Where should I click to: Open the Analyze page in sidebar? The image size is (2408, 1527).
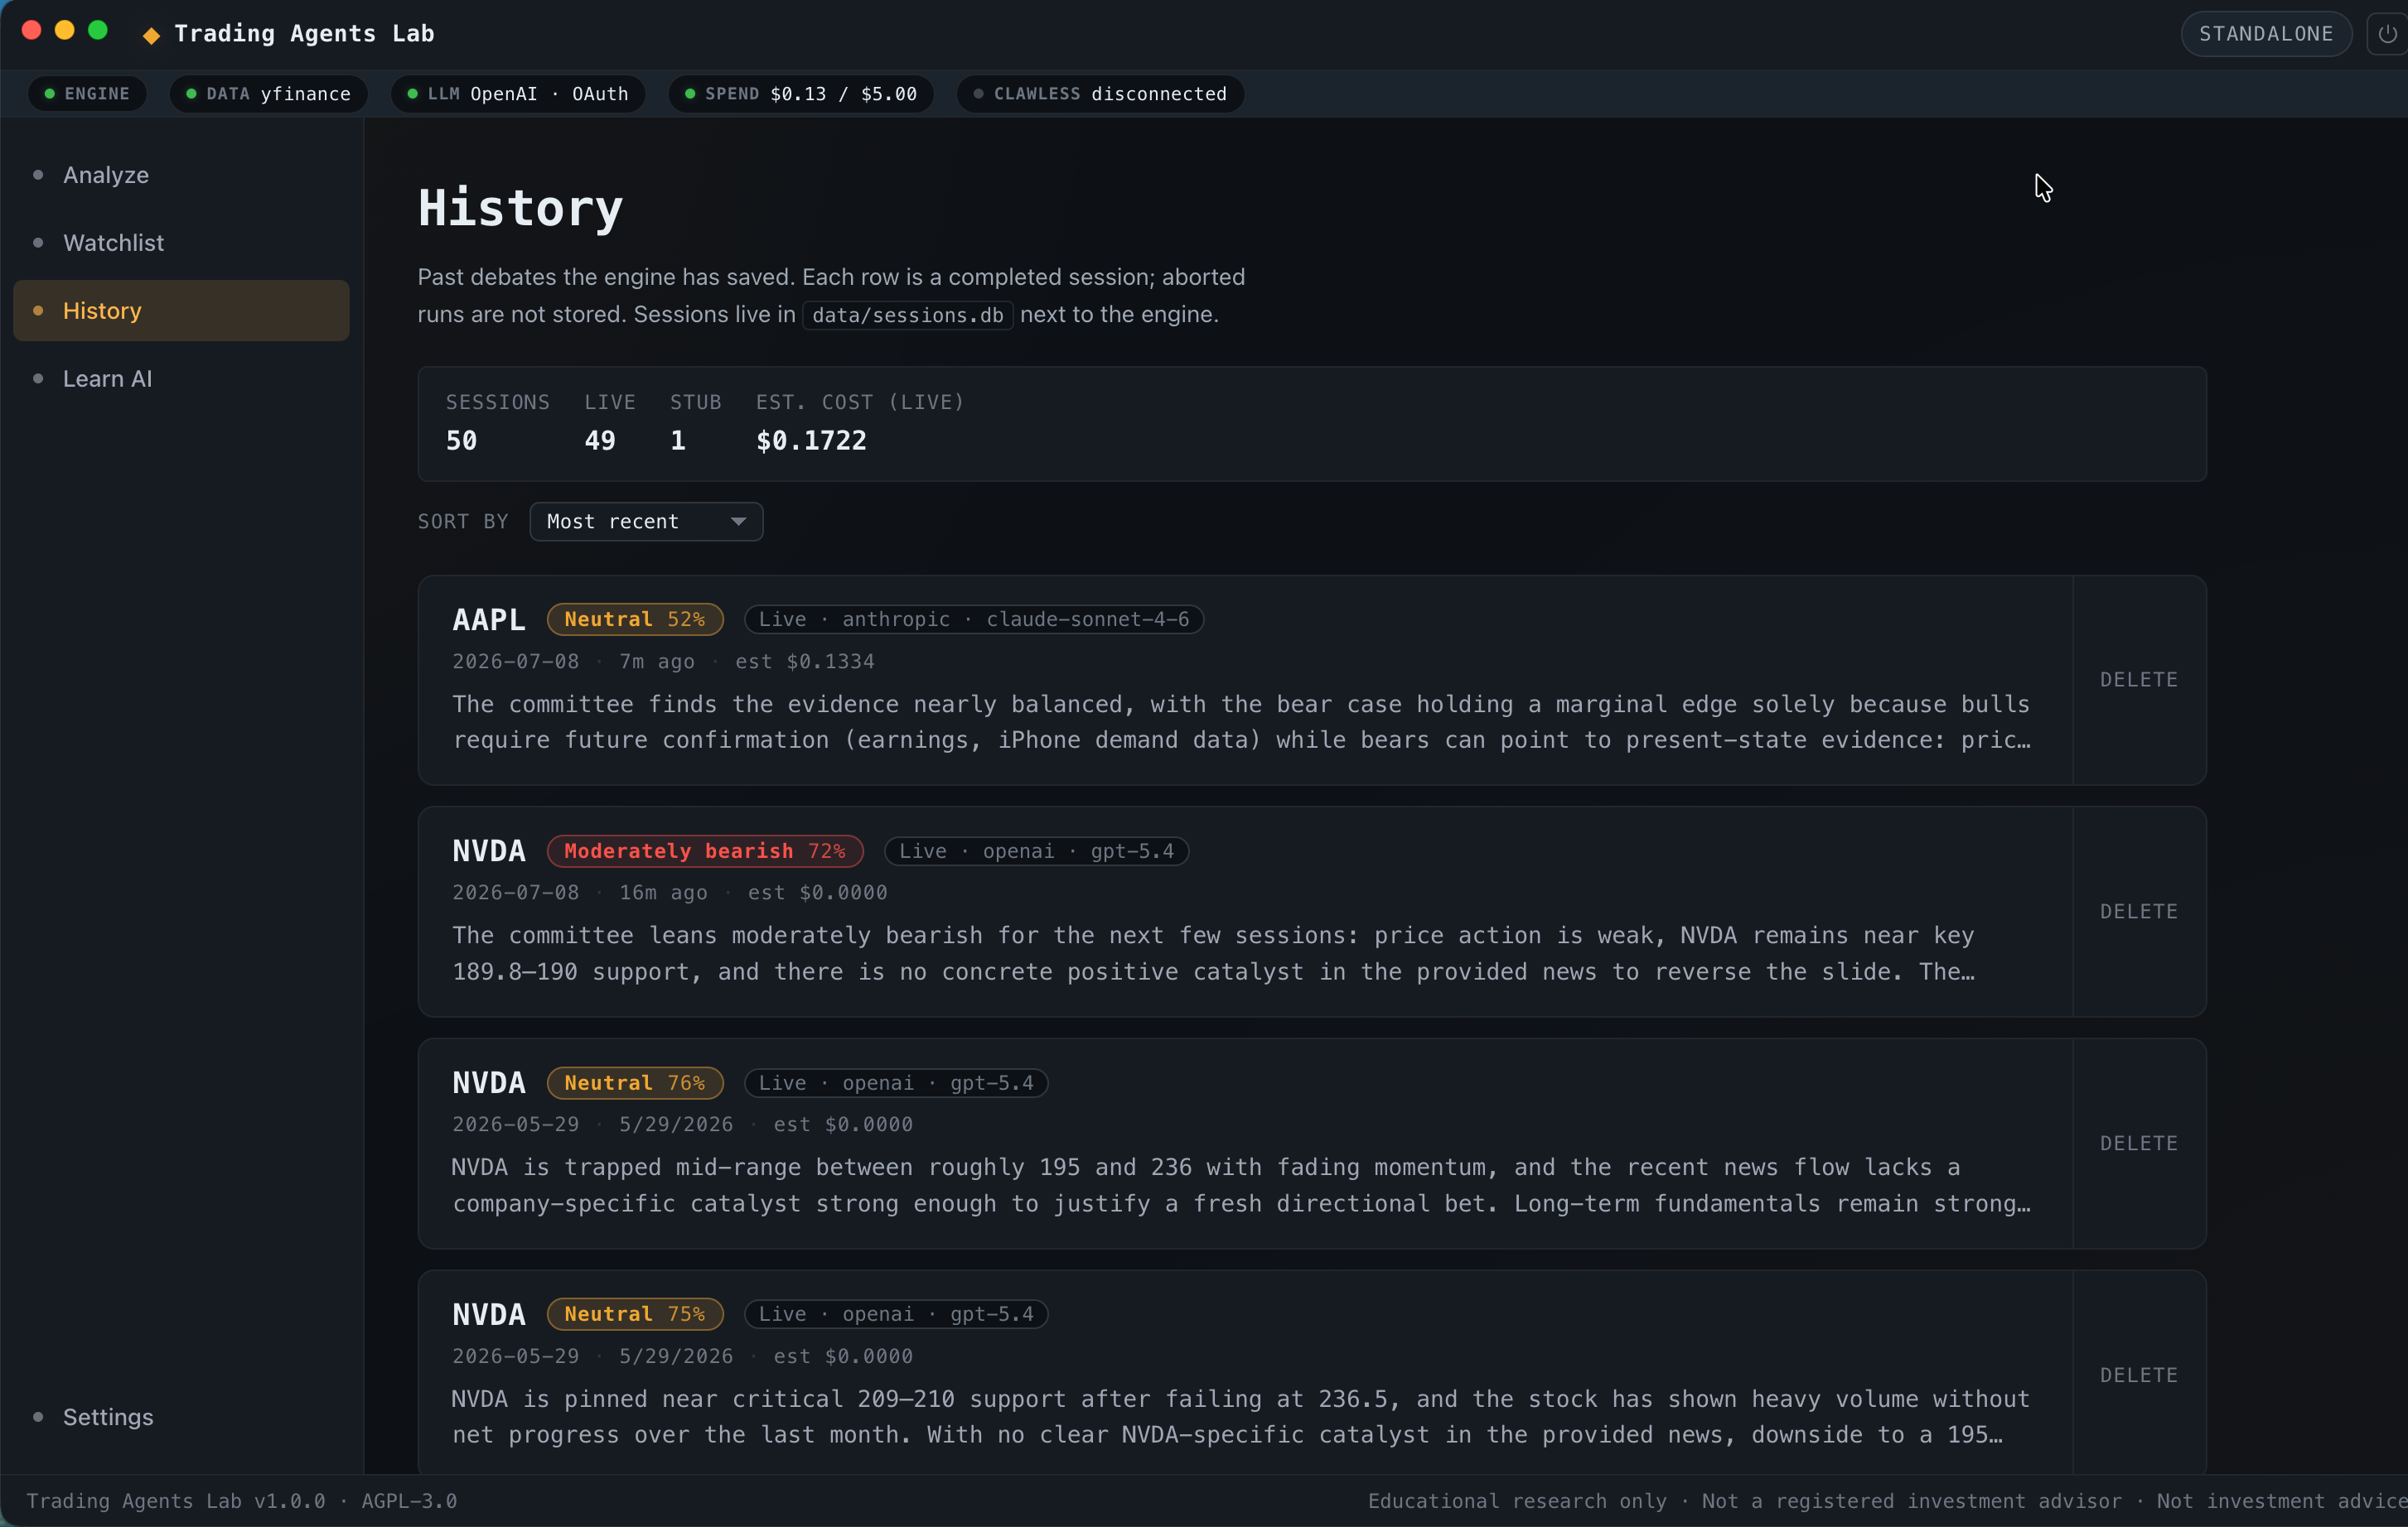(x=181, y=175)
